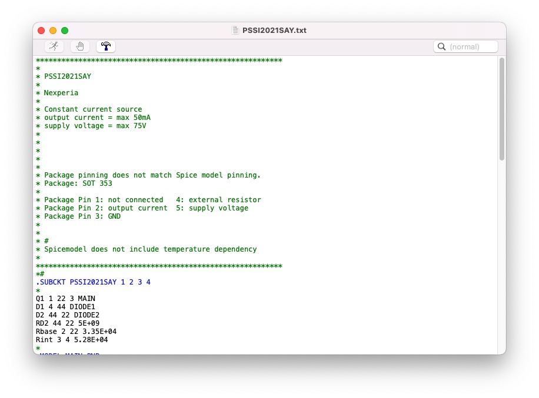Click 'Package pinning does not match' line
The height and width of the screenshot is (398, 539).
coord(148,175)
